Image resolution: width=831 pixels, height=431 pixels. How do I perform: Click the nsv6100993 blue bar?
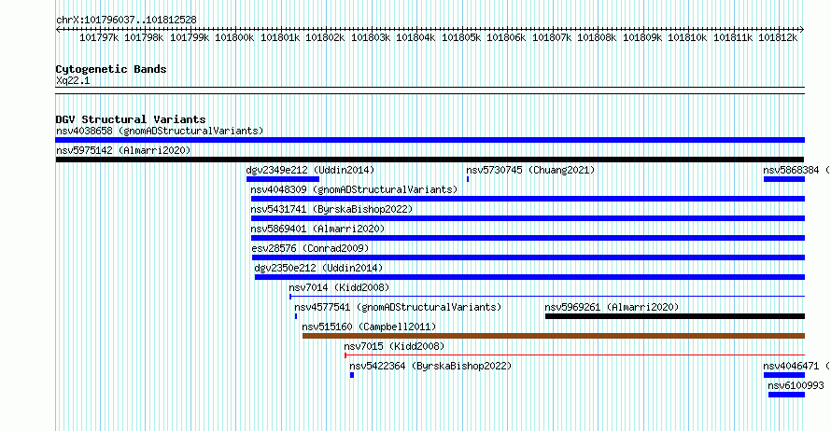tap(786, 395)
